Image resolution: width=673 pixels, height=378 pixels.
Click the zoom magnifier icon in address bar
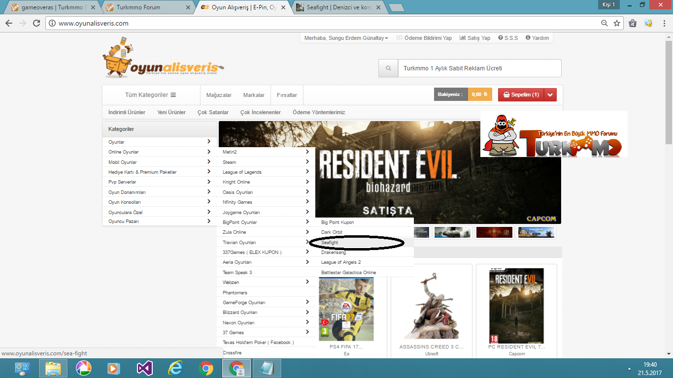click(605, 23)
